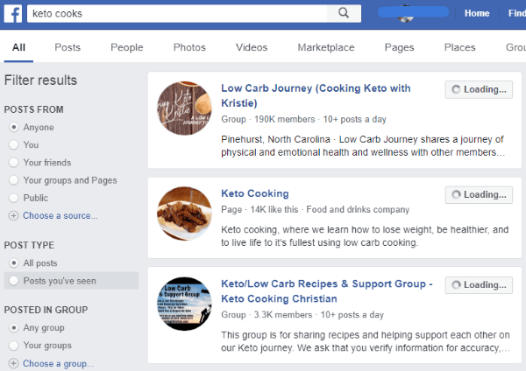
Task: Click the plus icon beside Choose a group
Action: [13, 363]
